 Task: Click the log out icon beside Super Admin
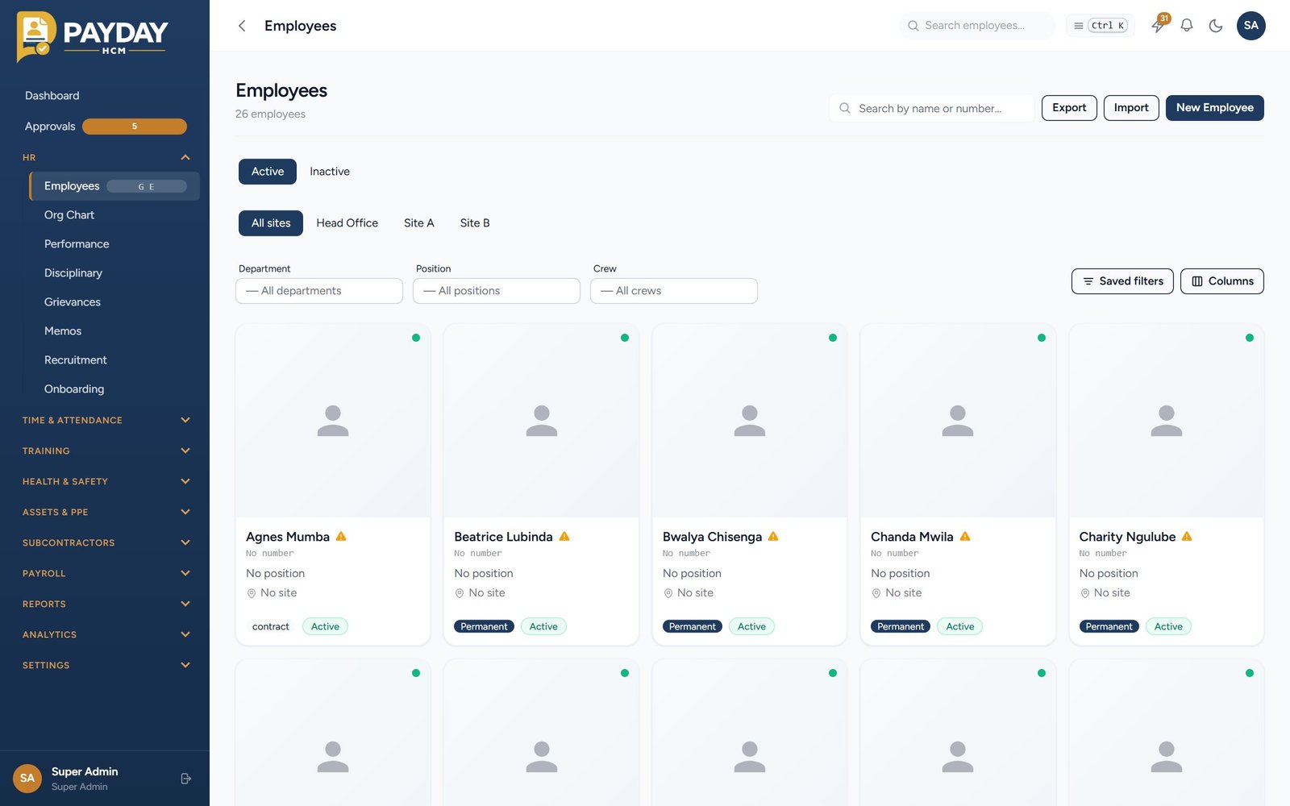pyautogui.click(x=186, y=779)
